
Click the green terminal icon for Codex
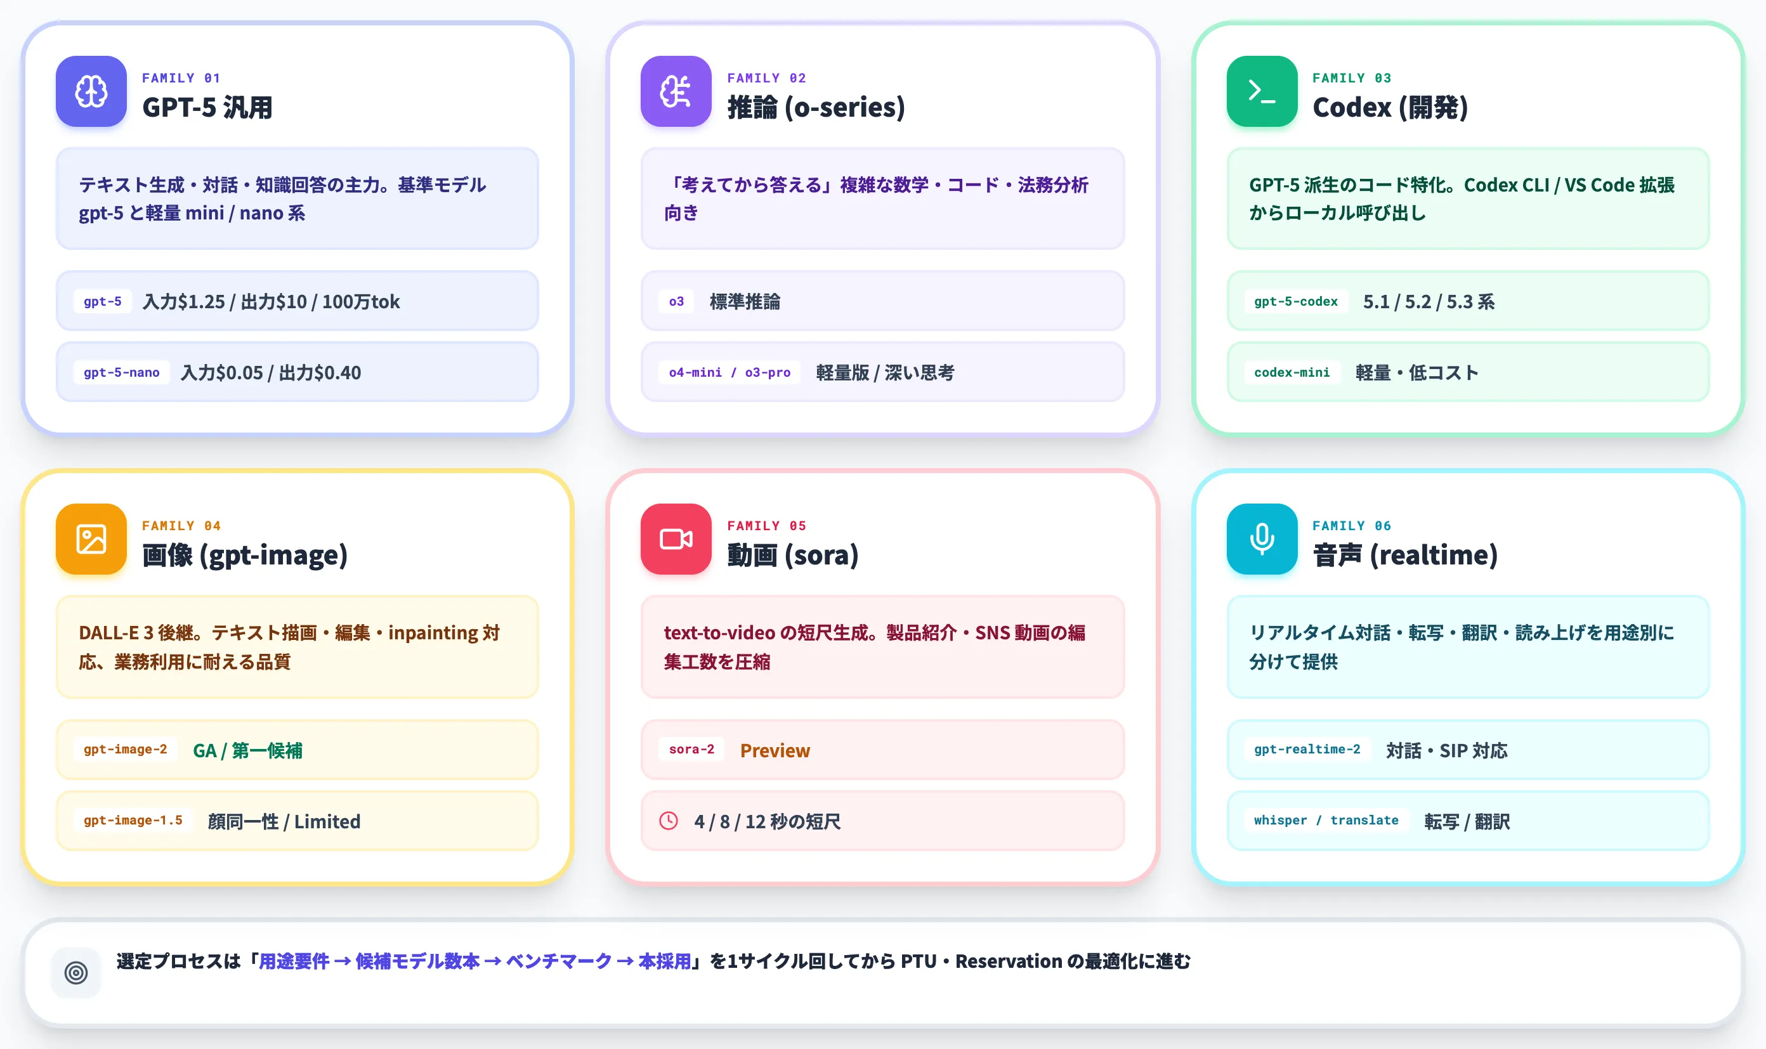pyautogui.click(x=1262, y=91)
